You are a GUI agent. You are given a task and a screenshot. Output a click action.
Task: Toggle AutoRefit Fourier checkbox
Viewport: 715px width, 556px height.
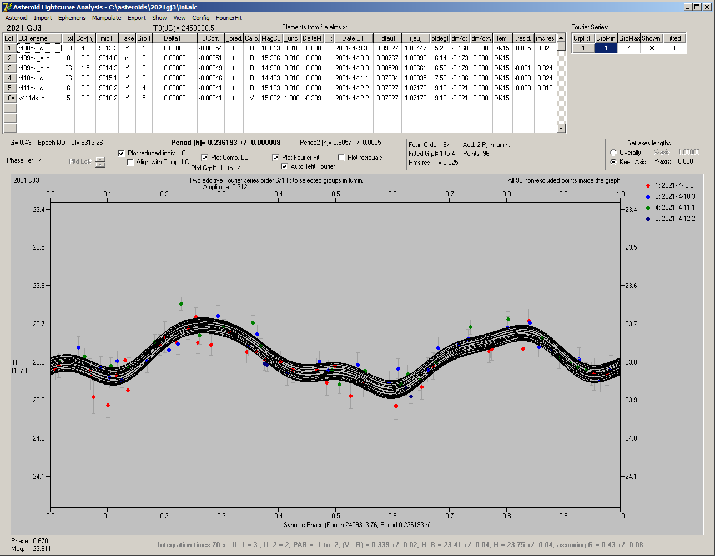point(284,166)
